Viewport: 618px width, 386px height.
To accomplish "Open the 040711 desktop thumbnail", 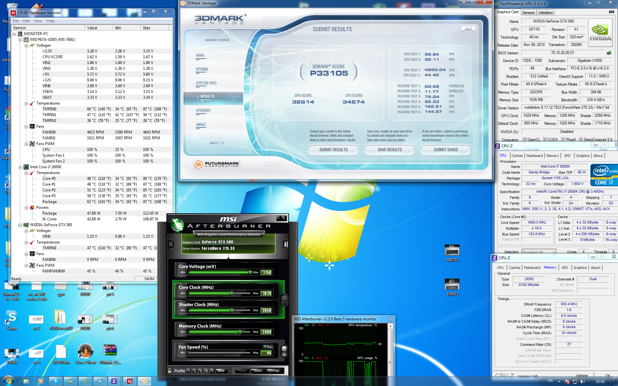I will 452,253.
